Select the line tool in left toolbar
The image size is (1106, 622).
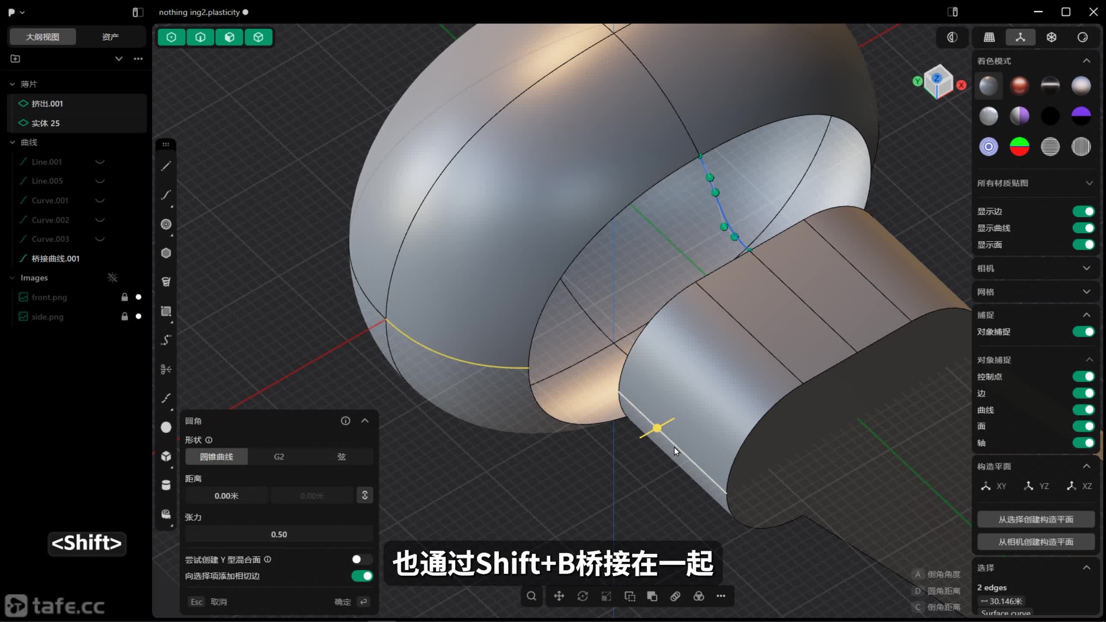pos(166,166)
